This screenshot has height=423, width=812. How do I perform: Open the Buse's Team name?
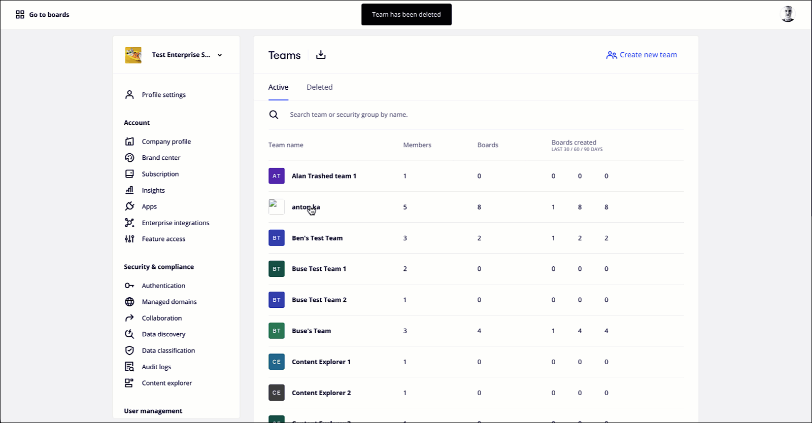[x=311, y=331]
